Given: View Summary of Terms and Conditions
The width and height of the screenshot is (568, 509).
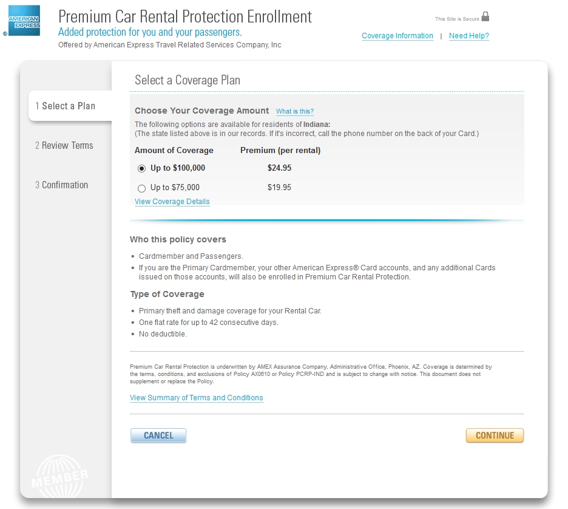Looking at the screenshot, I should 197,397.
